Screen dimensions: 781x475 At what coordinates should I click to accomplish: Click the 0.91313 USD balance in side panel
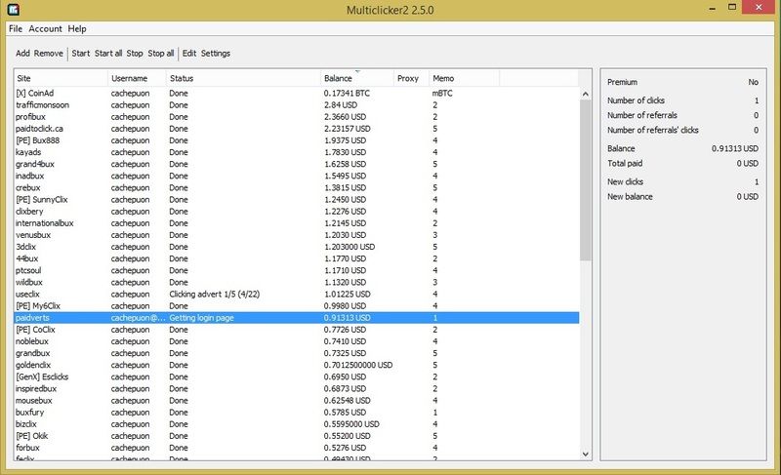pos(735,148)
